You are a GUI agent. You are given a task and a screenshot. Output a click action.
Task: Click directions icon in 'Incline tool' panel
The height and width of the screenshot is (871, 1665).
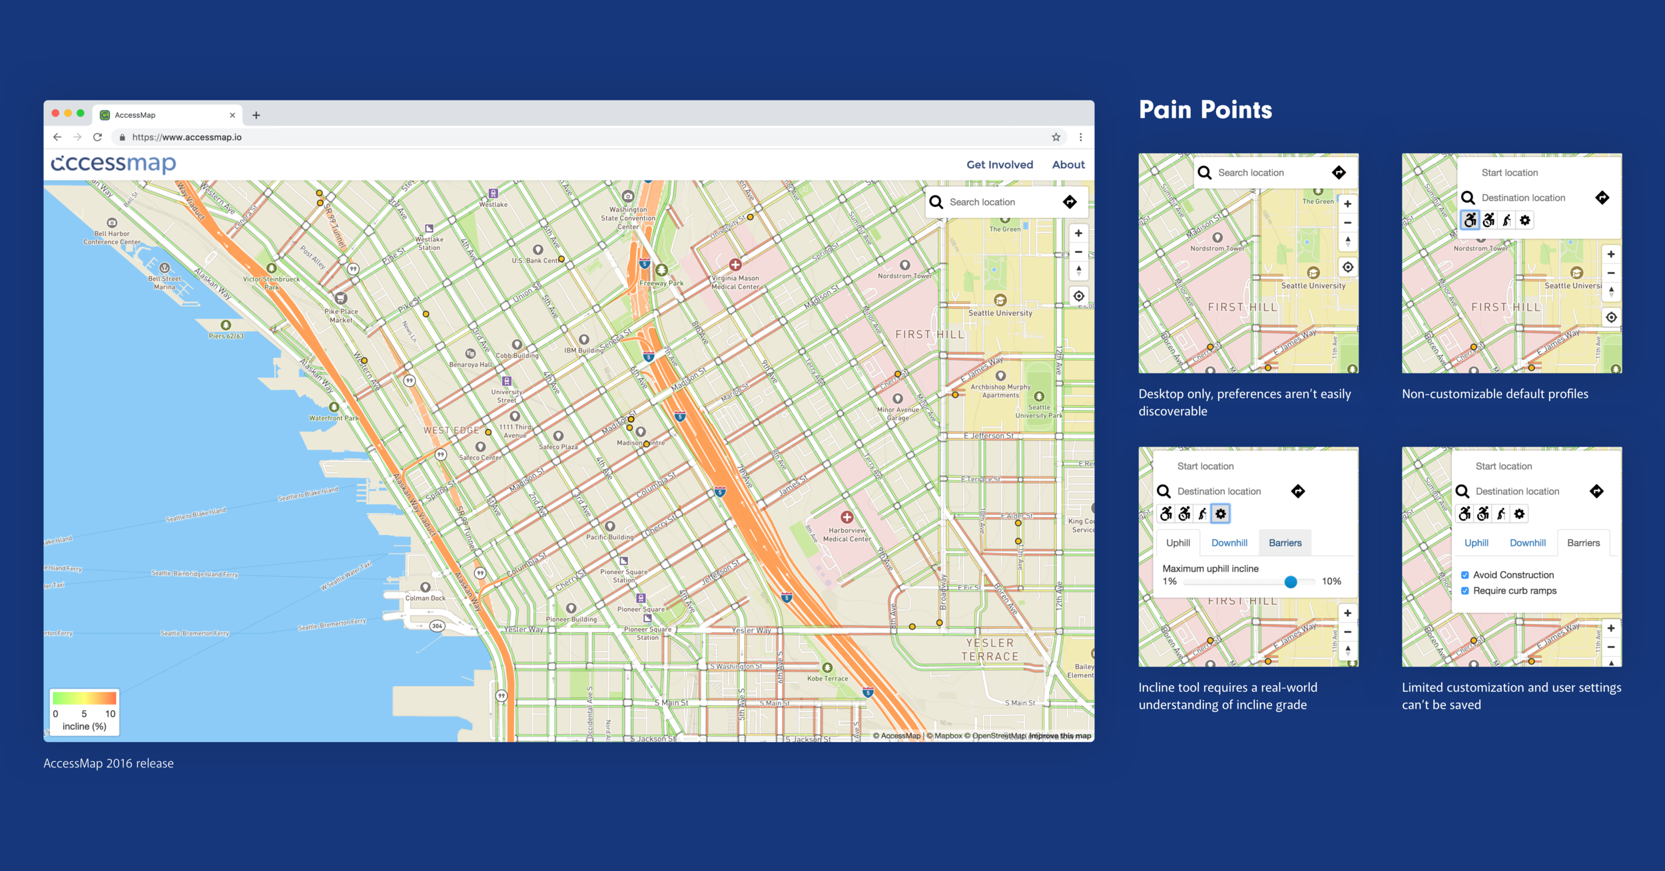(1298, 491)
